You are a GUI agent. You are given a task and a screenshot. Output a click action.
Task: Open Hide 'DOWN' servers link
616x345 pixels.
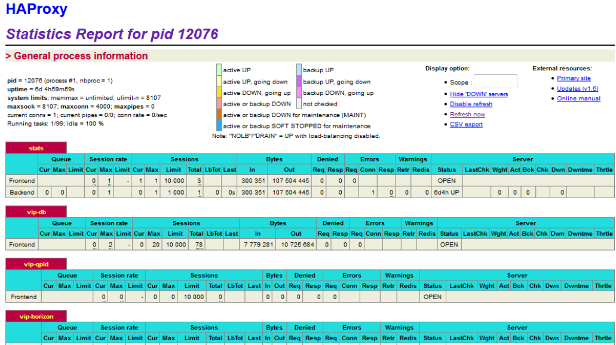479,94
